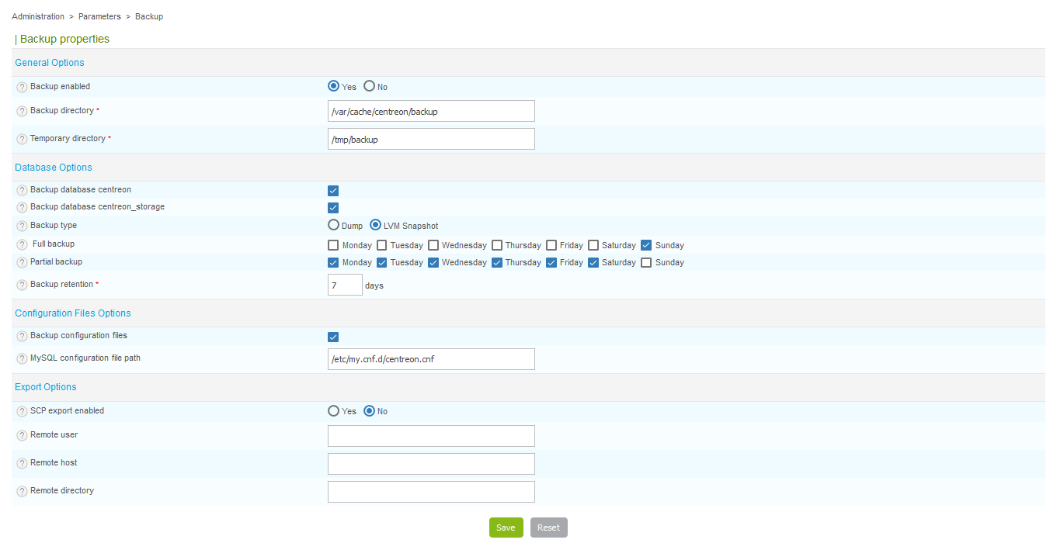Click help icon next to SCP export enabled
The image size is (1057, 550).
[22, 411]
